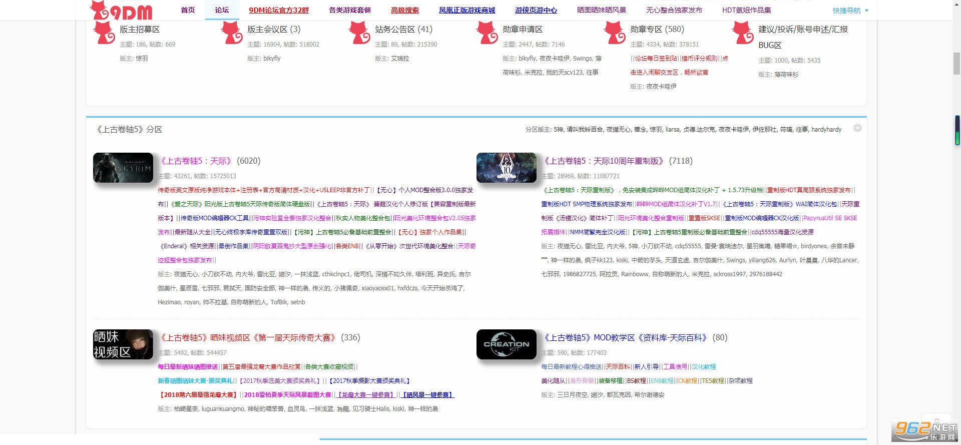Open the 晒妹视频区 thumbnail
Image resolution: width=961 pixels, height=445 pixels.
click(x=123, y=344)
